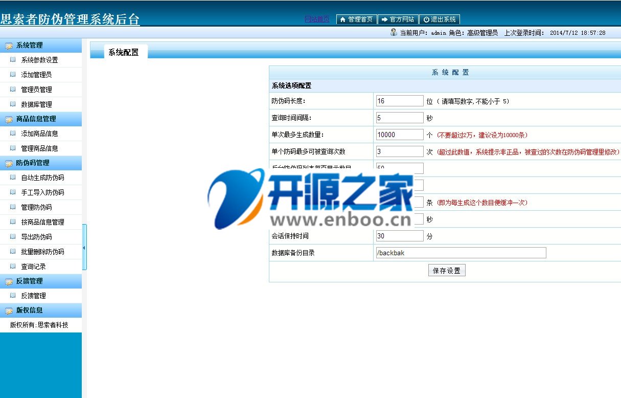The width and height of the screenshot is (621, 398).
Task: Go to 管理防伪码
Action: pos(36,207)
